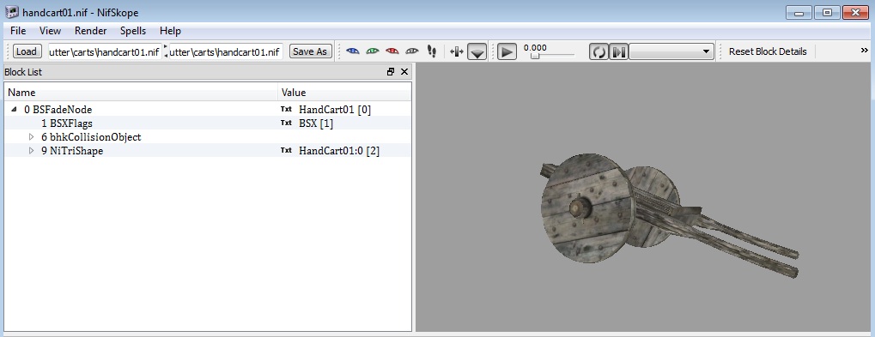
Task: Expand the toolbar overflow chevron
Action: click(x=865, y=51)
